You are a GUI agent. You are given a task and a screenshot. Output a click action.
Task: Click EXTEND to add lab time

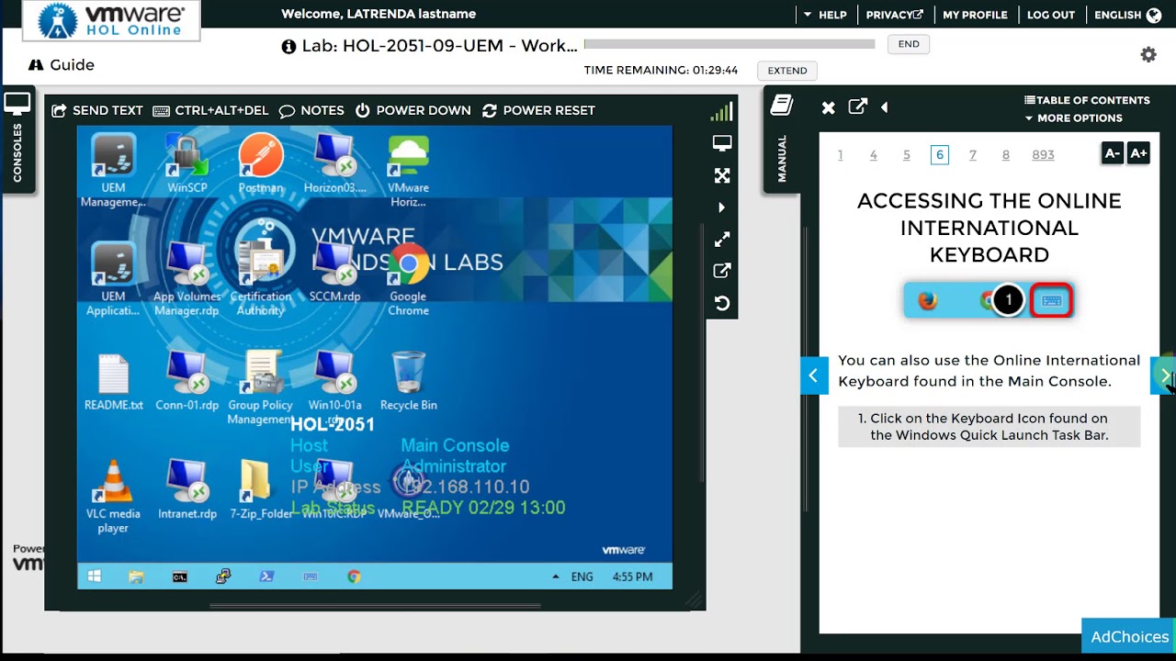coord(786,71)
